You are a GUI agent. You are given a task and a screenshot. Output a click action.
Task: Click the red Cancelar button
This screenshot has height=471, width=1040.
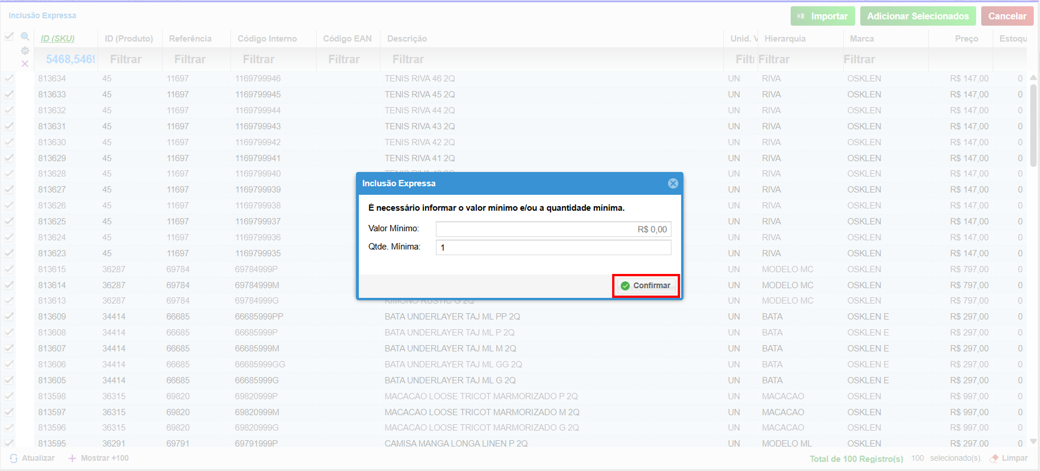pyautogui.click(x=1006, y=16)
